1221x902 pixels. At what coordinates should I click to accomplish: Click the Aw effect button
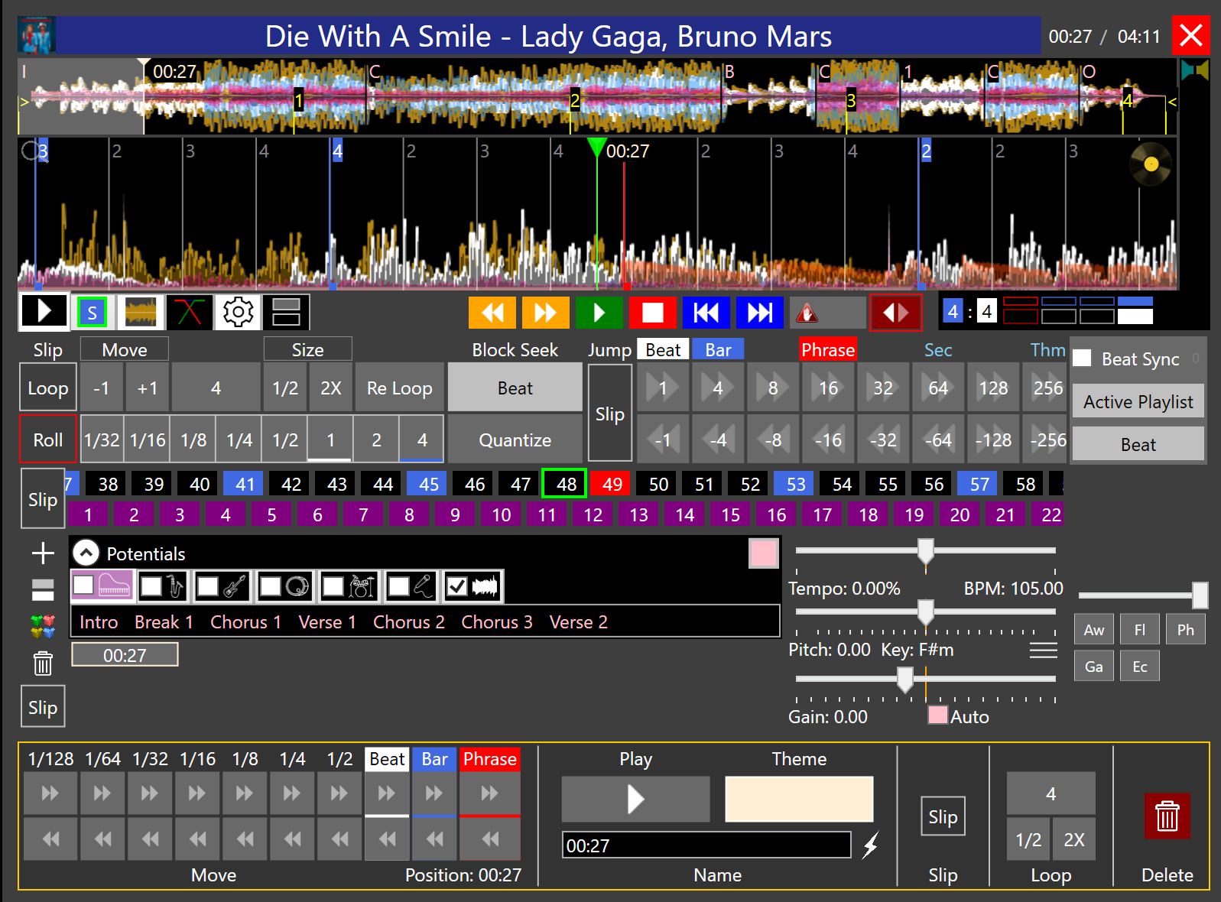pyautogui.click(x=1093, y=630)
